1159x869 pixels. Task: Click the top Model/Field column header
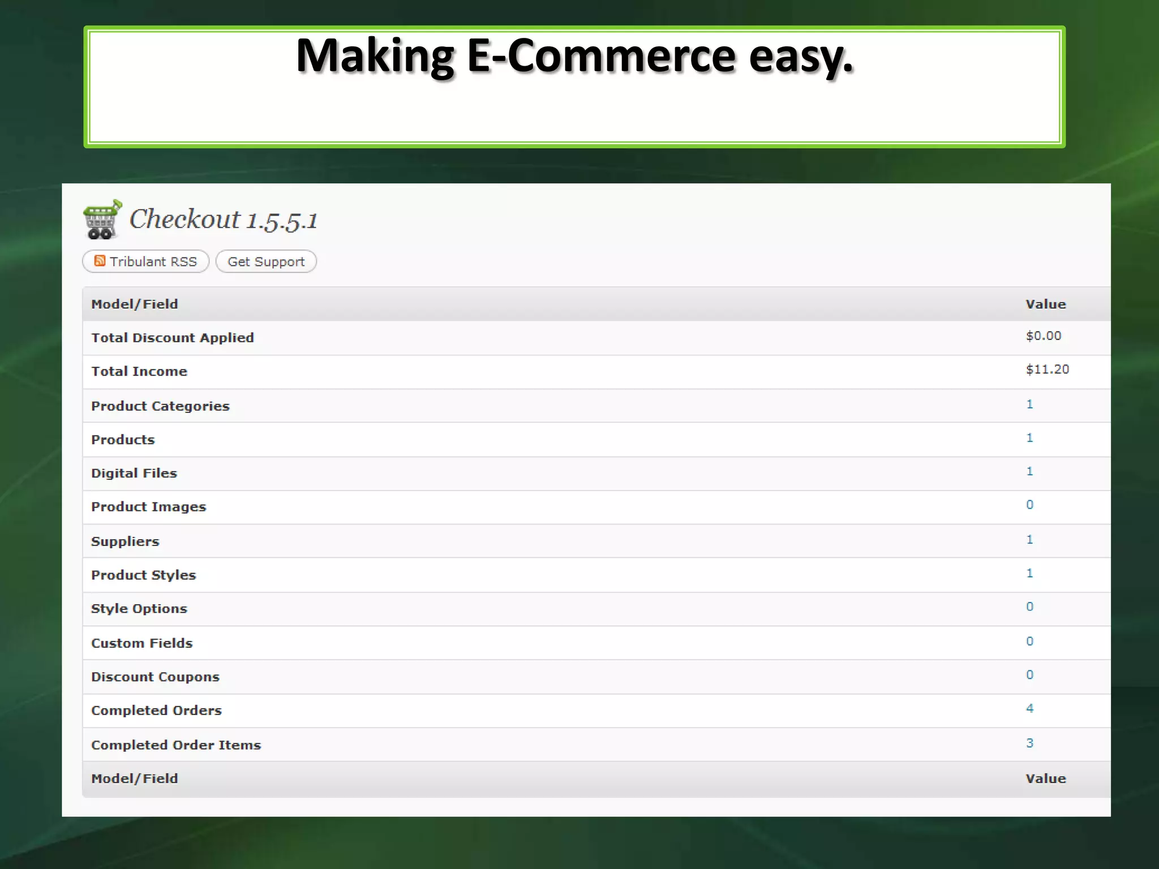[x=135, y=304]
